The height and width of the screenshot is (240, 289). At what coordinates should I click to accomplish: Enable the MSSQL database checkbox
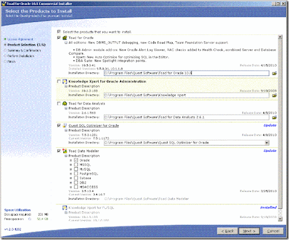(76, 164)
